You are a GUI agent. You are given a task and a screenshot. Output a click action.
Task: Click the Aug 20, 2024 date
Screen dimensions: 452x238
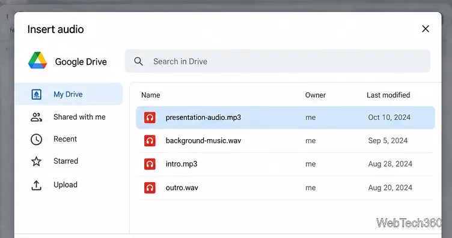coord(390,188)
